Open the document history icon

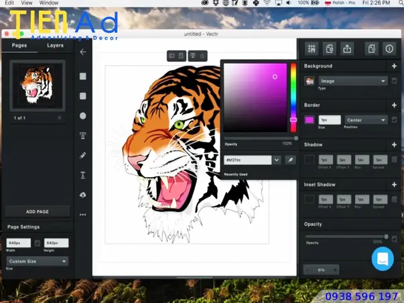[372, 49]
